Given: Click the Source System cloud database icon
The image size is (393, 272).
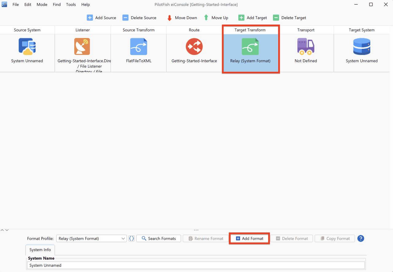Looking at the screenshot, I should coord(27,46).
